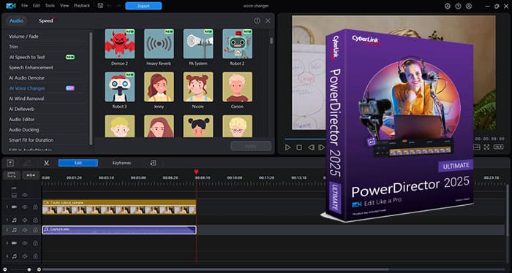Image resolution: width=512 pixels, height=273 pixels.
Task: Click the timeline fit-to-view icon
Action: coord(31,175)
